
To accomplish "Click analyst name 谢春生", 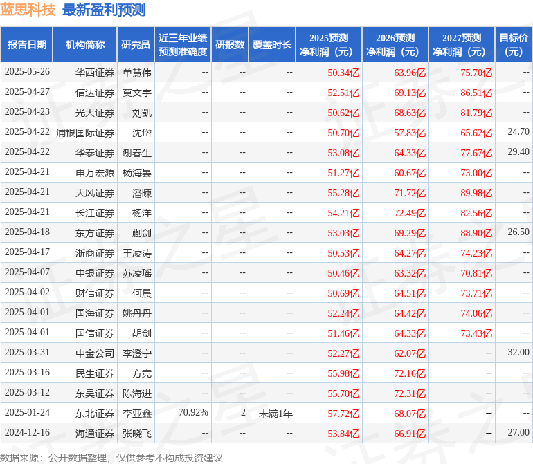I will tap(137, 153).
